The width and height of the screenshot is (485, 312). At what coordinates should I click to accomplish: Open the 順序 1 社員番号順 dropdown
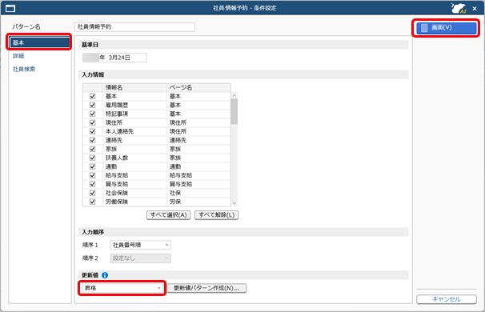pos(140,245)
